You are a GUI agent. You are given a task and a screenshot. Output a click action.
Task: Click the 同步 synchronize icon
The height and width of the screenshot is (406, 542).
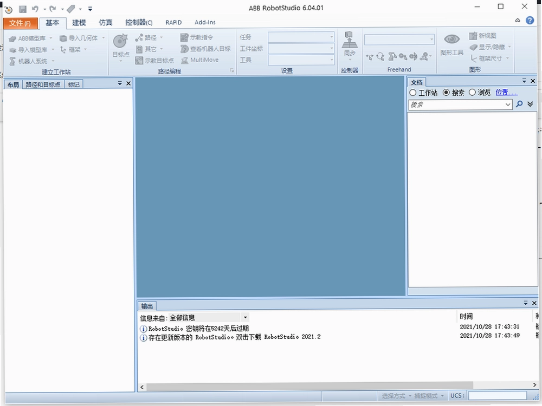(x=350, y=40)
